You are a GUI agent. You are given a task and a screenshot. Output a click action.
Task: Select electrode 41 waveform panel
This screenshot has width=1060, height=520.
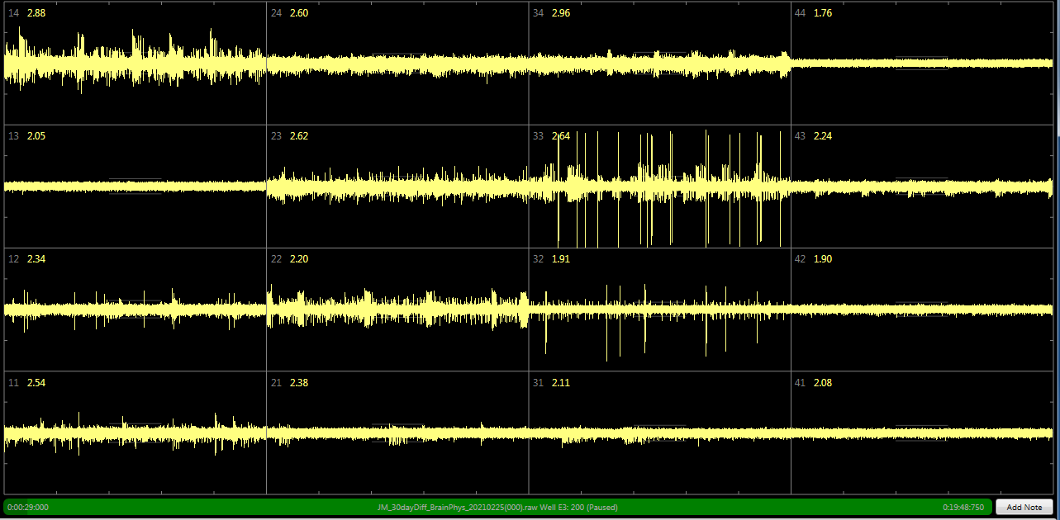(x=922, y=433)
